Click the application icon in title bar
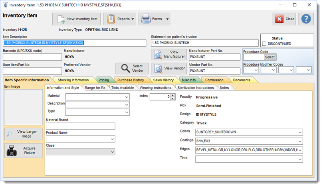This screenshot has height=187, width=323. pos(5,5)
